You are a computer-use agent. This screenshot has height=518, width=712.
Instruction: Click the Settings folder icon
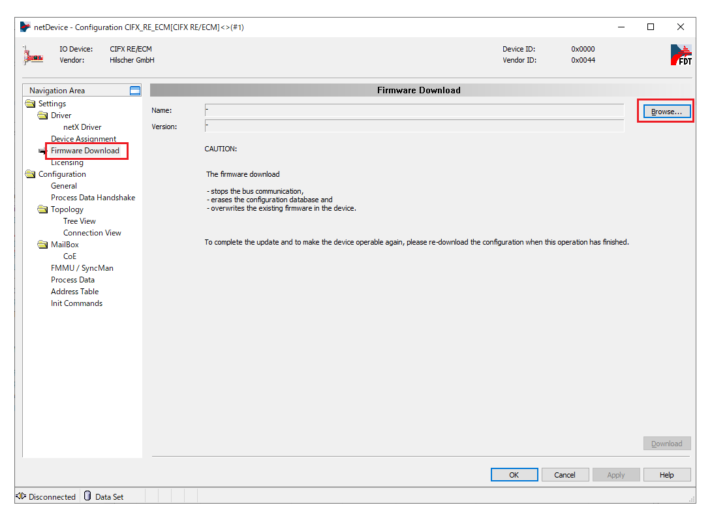[x=31, y=104]
